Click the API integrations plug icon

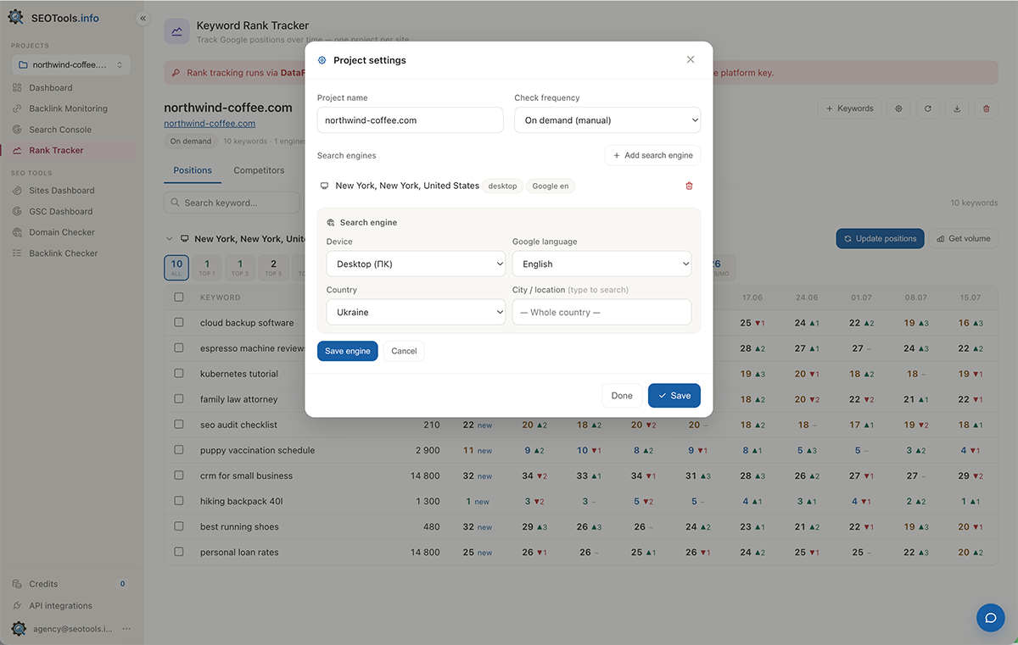(x=18, y=606)
